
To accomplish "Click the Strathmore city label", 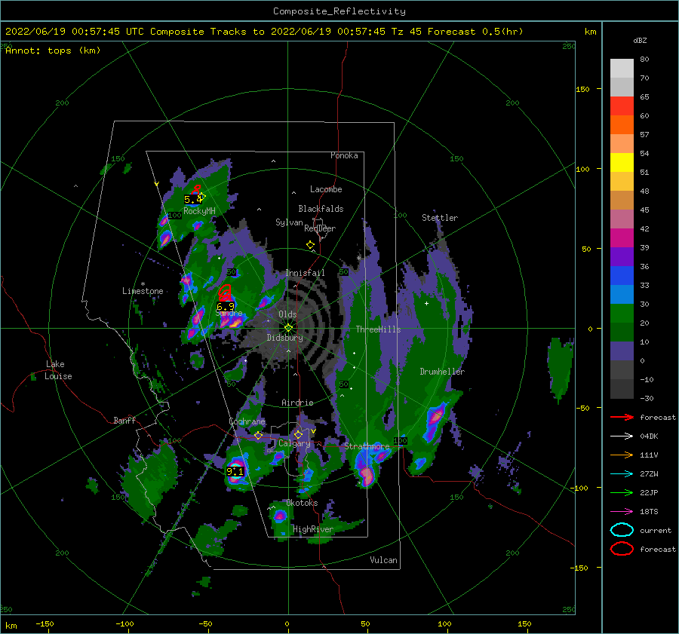I will tap(367, 446).
